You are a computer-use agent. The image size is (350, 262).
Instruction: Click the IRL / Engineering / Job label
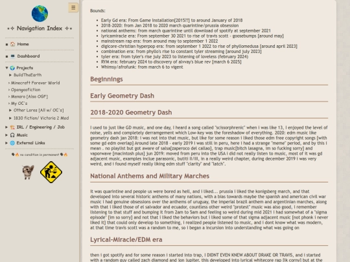point(41,127)
